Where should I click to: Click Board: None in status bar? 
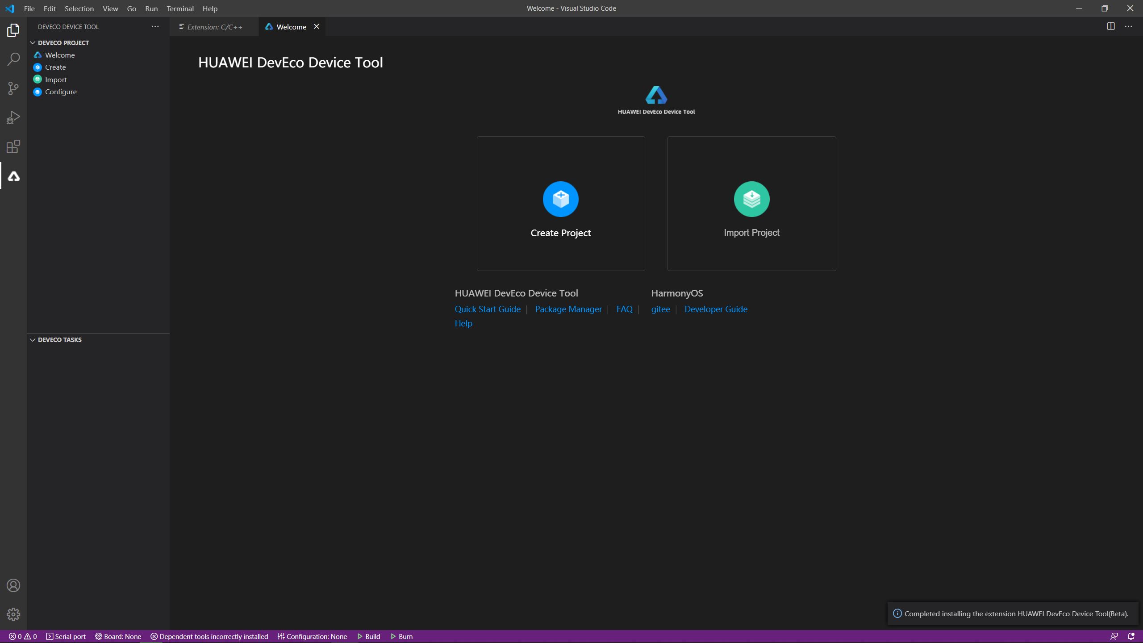(x=118, y=636)
